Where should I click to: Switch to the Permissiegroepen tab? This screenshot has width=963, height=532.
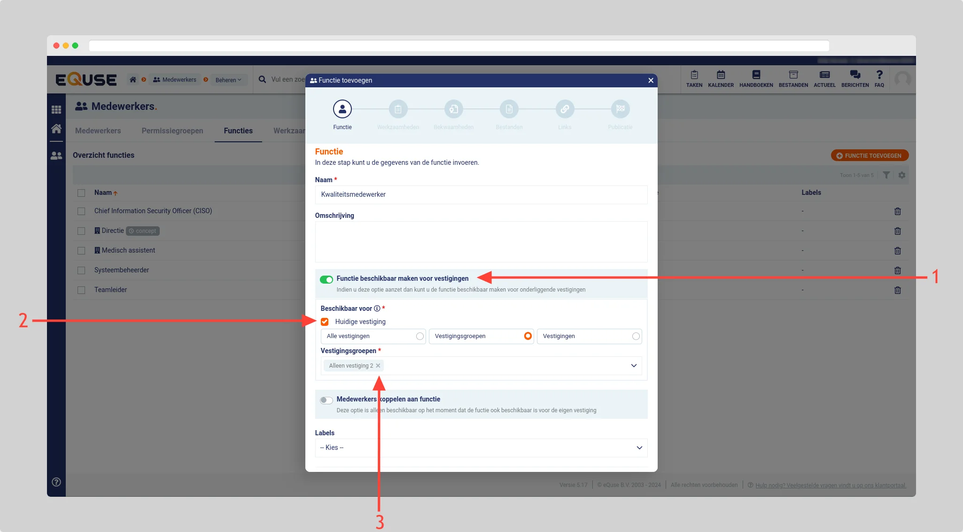[172, 131]
